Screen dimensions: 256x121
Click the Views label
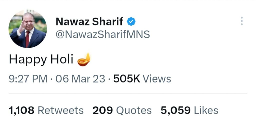click(x=157, y=79)
